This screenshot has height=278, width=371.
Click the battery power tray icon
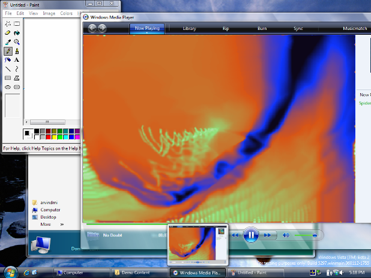pos(329,273)
